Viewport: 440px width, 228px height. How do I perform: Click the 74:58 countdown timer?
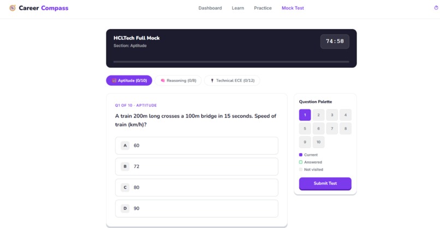point(335,42)
